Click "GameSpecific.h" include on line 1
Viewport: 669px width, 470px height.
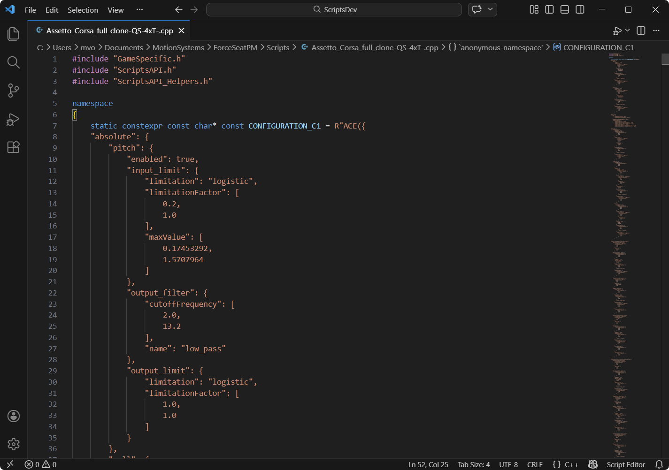[x=149, y=59]
